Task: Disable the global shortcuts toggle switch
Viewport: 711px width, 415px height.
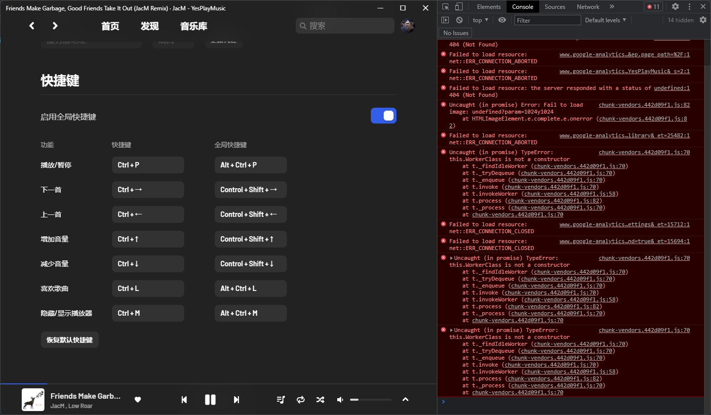Action: click(384, 116)
